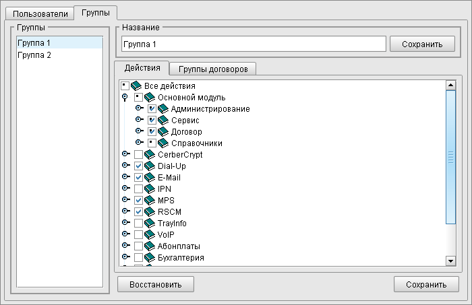
Task: Enable the IPN checkbox
Action: (x=138, y=189)
